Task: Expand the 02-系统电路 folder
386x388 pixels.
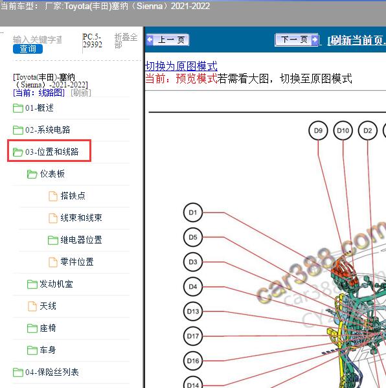Action: click(48, 130)
